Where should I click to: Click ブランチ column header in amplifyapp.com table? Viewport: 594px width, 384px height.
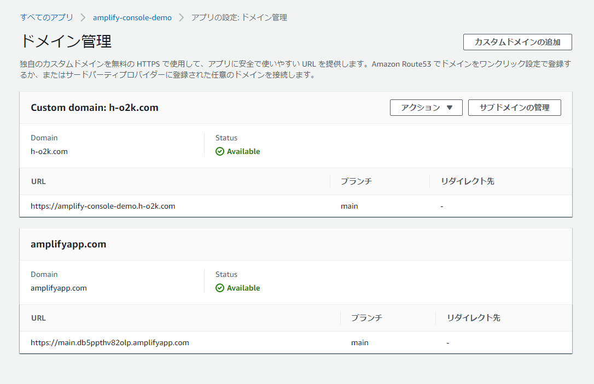pyautogui.click(x=366, y=318)
